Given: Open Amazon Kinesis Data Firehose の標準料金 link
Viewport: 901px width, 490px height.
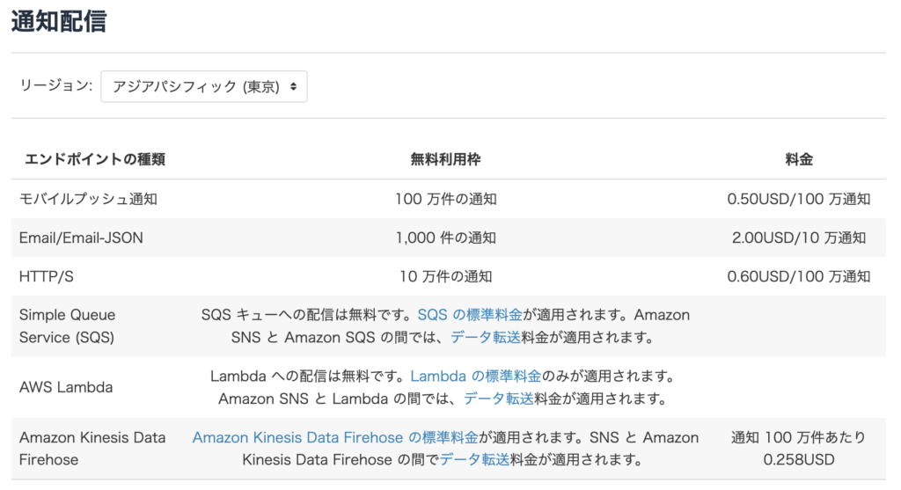Looking at the screenshot, I should point(335,438).
